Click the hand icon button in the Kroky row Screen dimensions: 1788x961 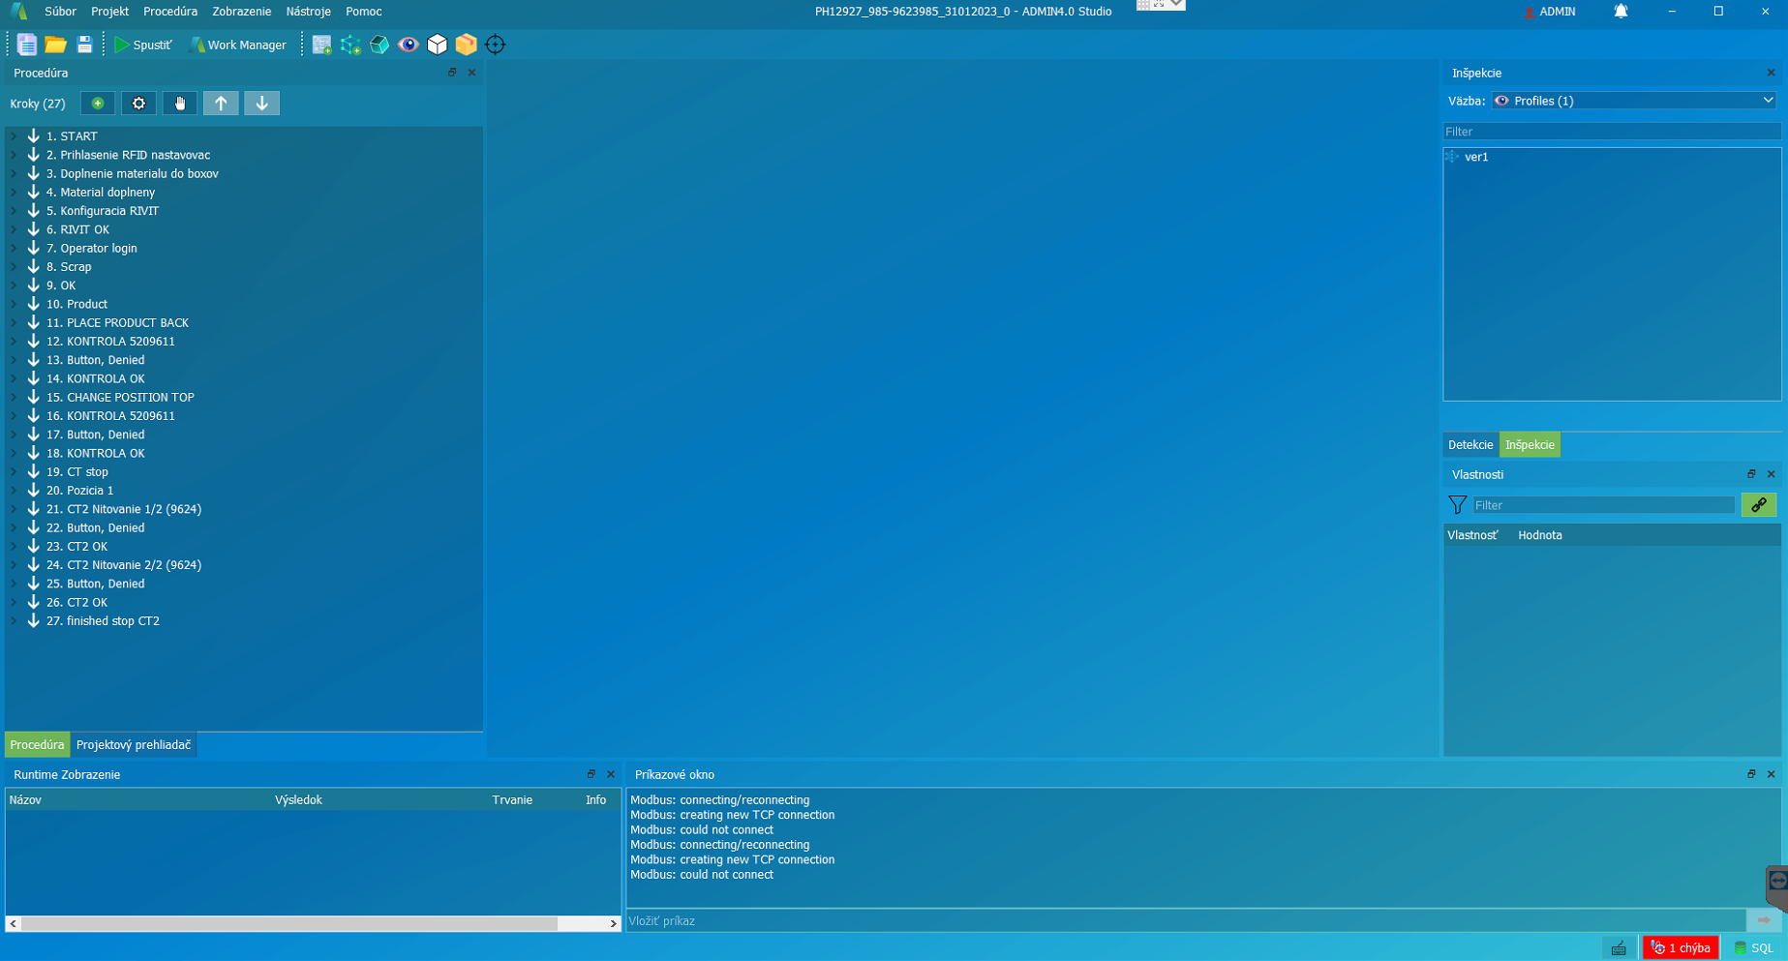(x=180, y=104)
